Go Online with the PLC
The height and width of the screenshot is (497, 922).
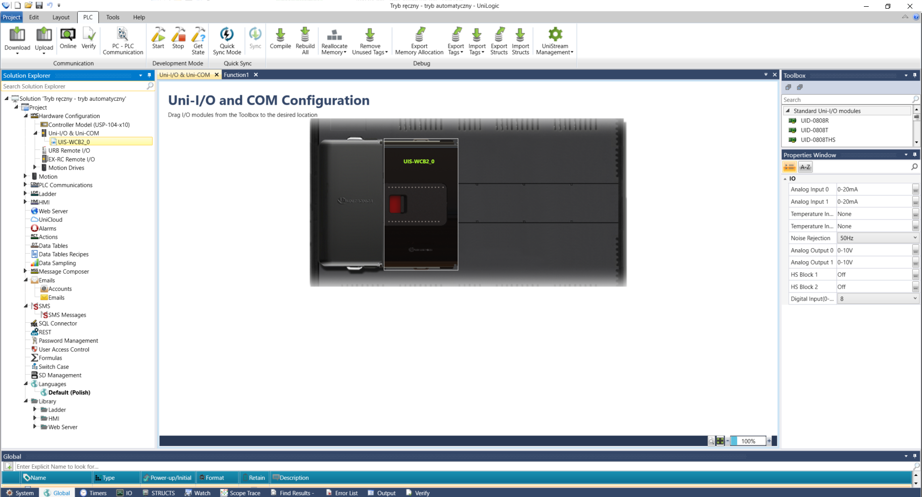[x=68, y=38]
